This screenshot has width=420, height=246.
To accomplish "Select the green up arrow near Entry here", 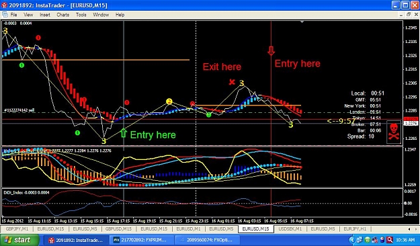I will (123, 133).
